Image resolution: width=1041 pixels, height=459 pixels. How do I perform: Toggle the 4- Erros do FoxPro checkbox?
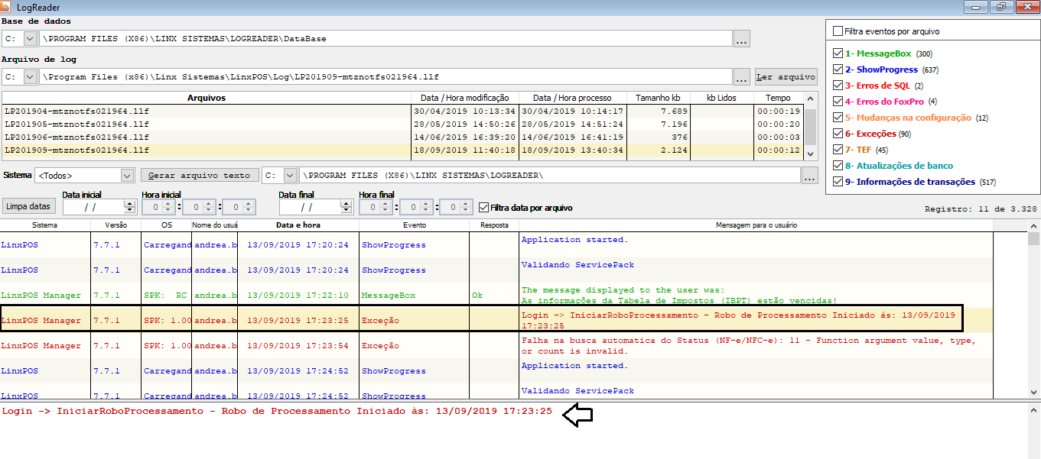tap(838, 102)
